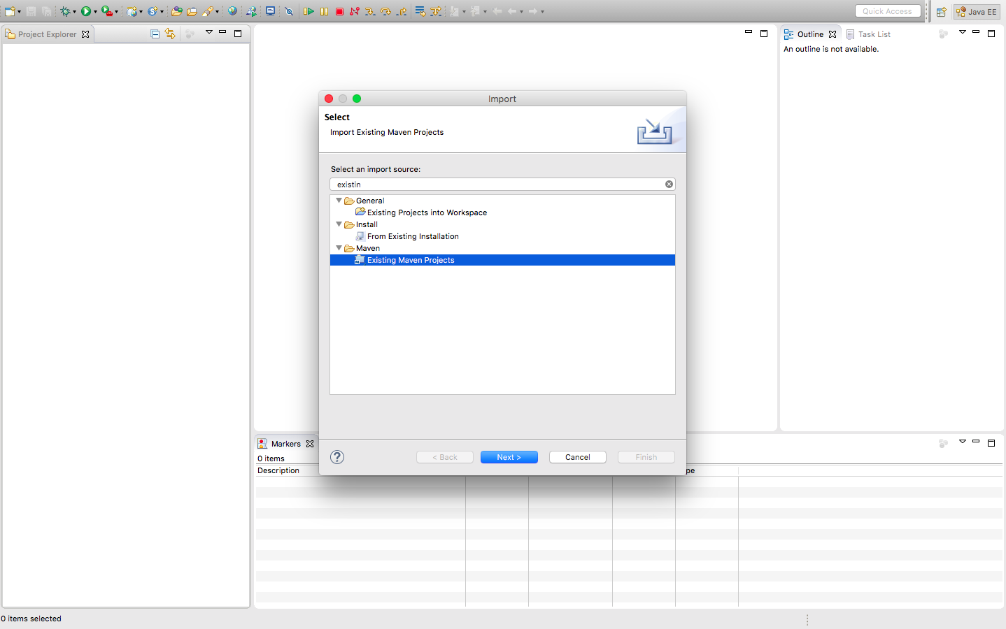This screenshot has height=629, width=1006.
Task: Open the Run dropdown arrow
Action: 95,12
